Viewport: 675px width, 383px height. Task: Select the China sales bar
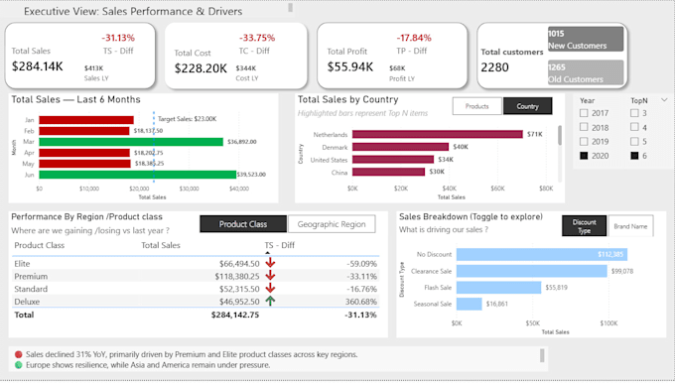click(x=389, y=172)
